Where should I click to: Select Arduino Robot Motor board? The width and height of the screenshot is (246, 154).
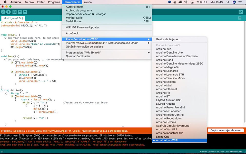(179, 118)
